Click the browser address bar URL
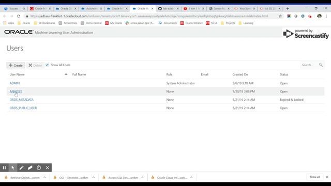The image size is (331, 186). coord(149,16)
